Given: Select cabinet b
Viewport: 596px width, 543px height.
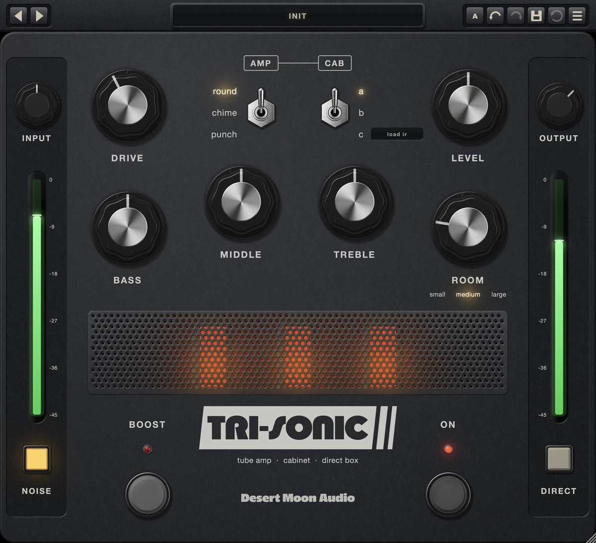Looking at the screenshot, I should [x=361, y=113].
